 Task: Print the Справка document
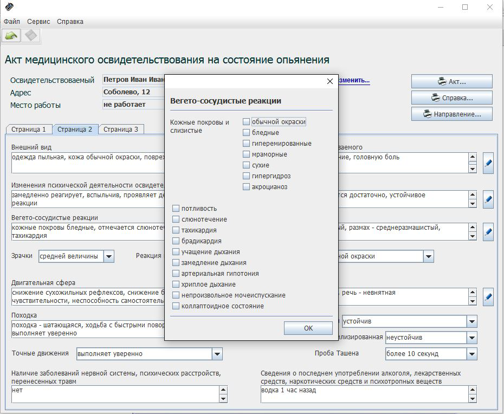tap(451, 98)
